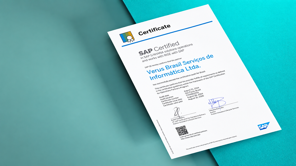Click the certificate ribbon badge icon

[x=127, y=37]
